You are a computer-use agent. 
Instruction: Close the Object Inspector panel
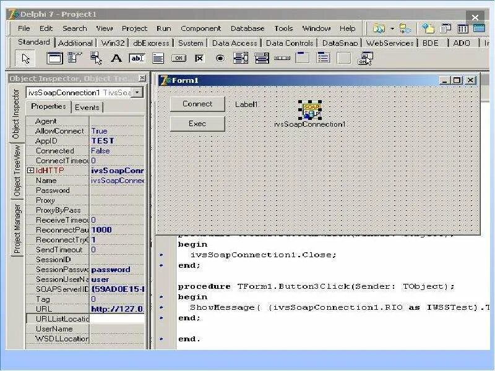[142, 78]
